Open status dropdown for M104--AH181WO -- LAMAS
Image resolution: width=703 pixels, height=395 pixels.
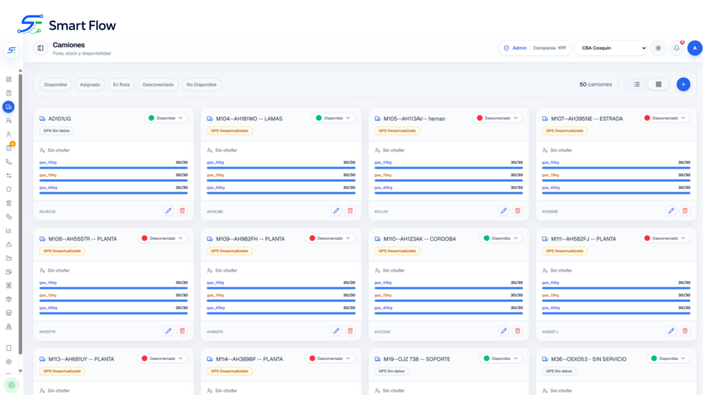click(x=334, y=118)
